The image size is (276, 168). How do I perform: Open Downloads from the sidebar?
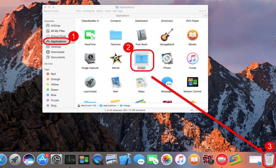click(x=57, y=52)
